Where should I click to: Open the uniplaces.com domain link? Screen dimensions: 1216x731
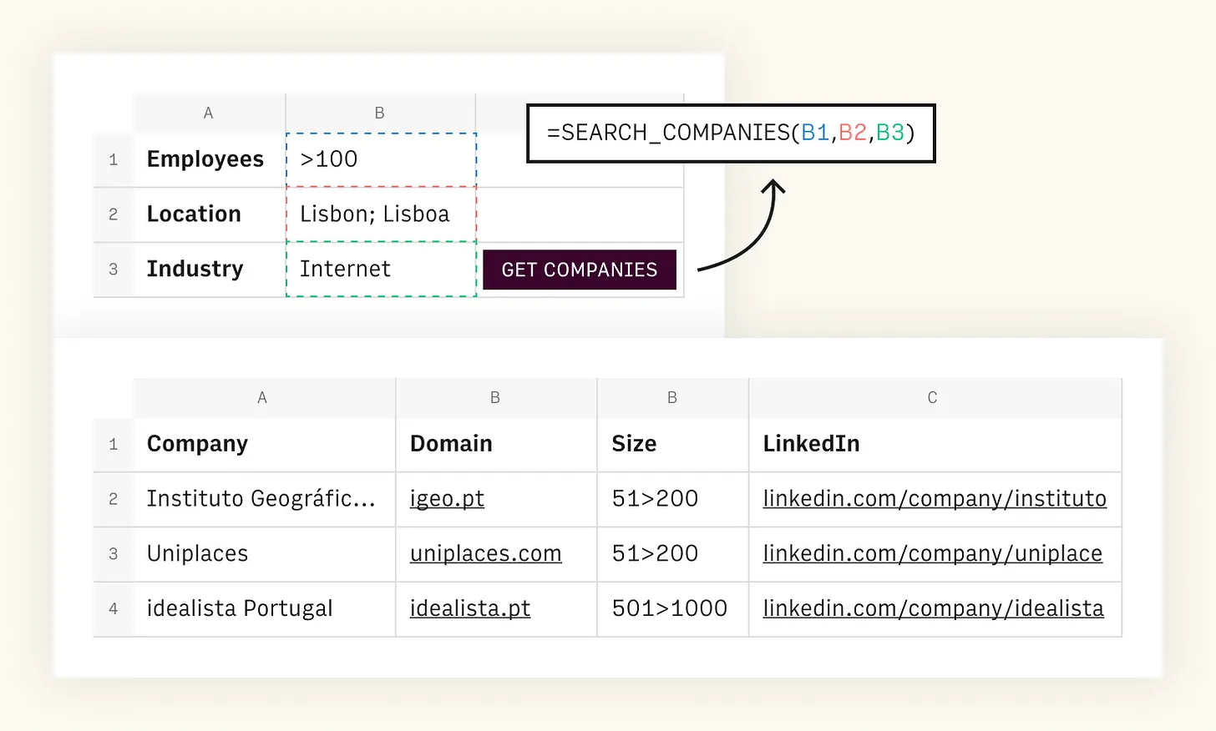[x=485, y=554]
